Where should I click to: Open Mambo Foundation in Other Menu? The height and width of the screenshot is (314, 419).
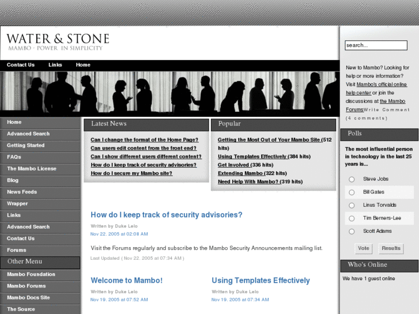(x=40, y=274)
